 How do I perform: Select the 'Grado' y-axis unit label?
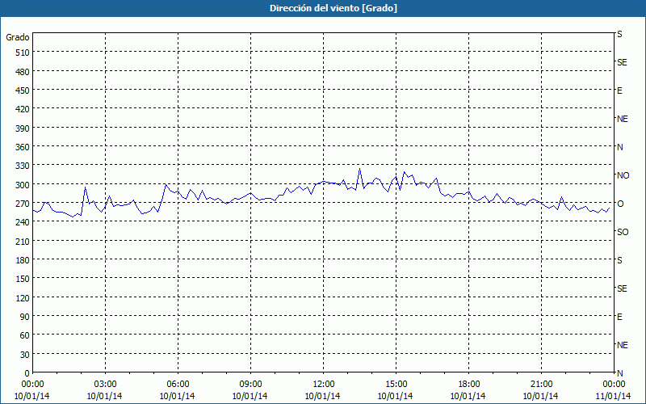coord(18,37)
